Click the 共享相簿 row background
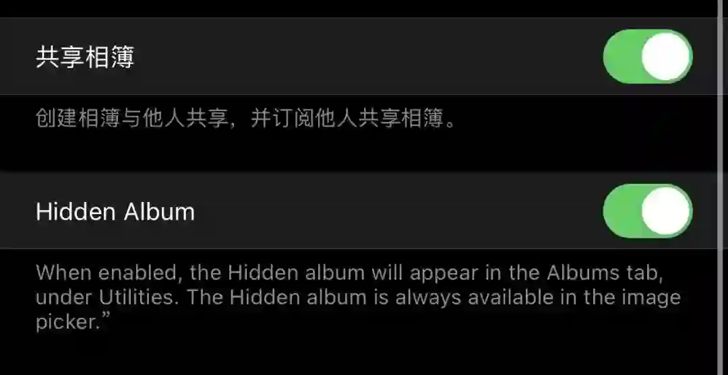The image size is (728, 375). pos(359,57)
